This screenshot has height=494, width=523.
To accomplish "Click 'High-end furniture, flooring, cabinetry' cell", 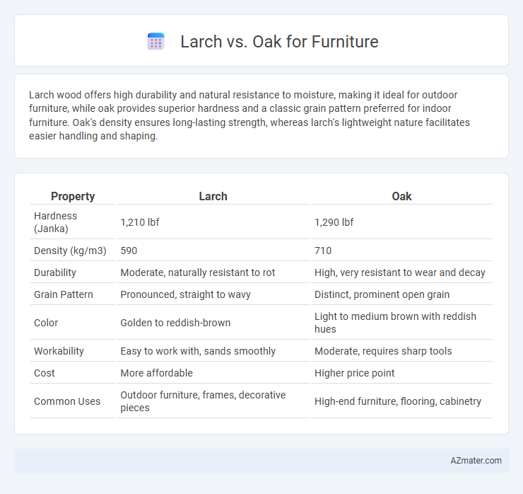I will (398, 401).
